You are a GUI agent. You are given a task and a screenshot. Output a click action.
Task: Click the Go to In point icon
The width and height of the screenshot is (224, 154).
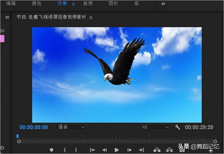[92, 150]
